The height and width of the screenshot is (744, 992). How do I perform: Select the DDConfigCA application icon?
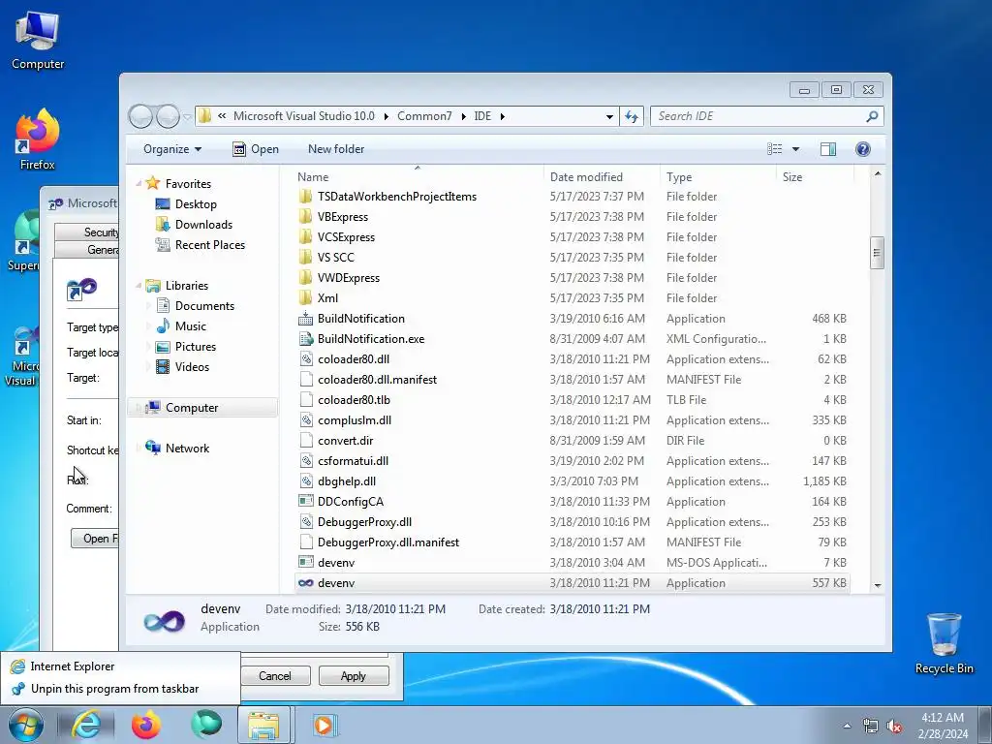[305, 502]
